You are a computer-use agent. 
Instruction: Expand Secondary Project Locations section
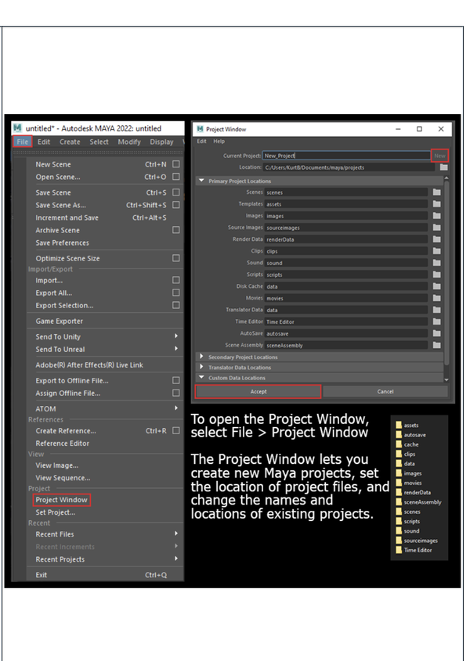click(x=201, y=357)
